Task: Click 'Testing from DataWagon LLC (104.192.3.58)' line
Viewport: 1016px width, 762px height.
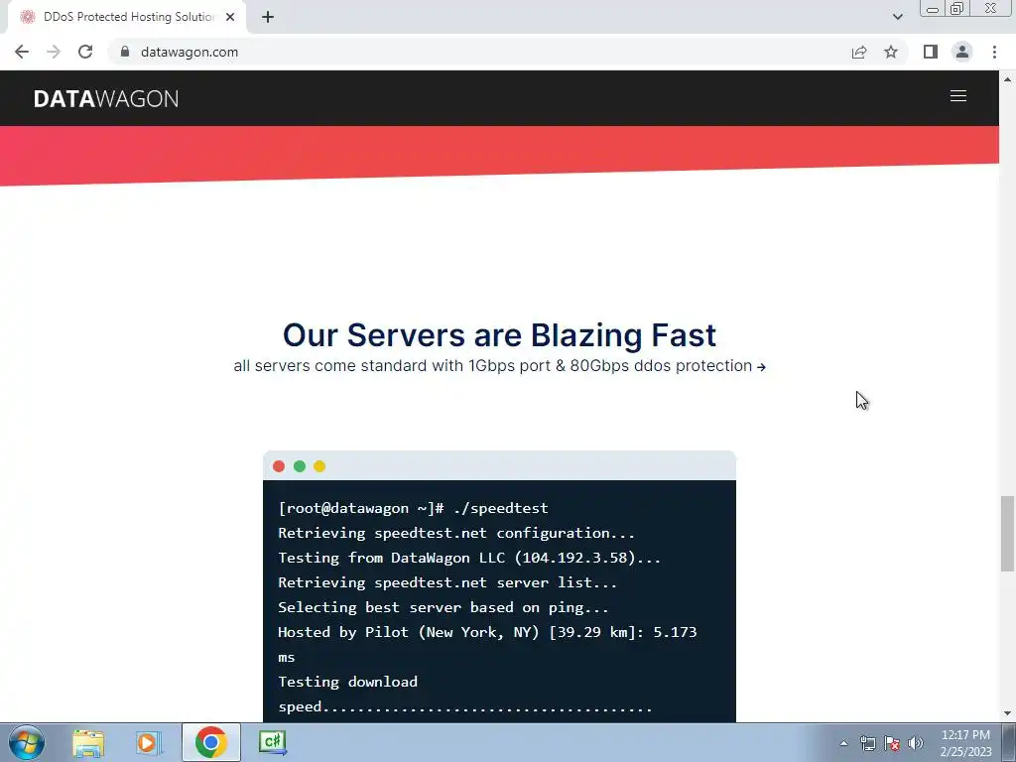Action: (469, 558)
